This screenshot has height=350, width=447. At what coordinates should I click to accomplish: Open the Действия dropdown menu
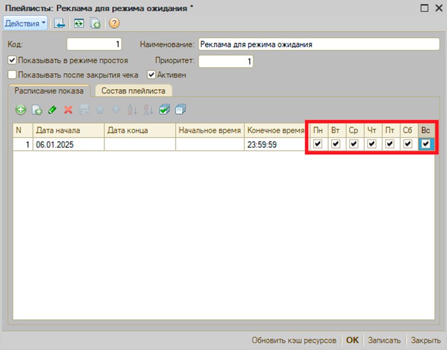25,23
